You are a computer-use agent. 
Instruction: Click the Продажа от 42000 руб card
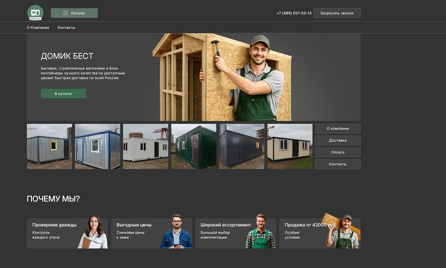320,233
